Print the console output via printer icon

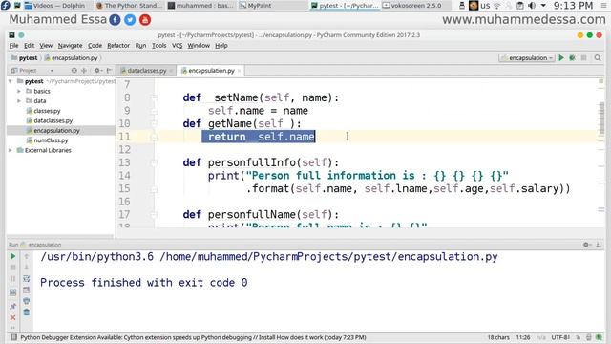[27, 301]
